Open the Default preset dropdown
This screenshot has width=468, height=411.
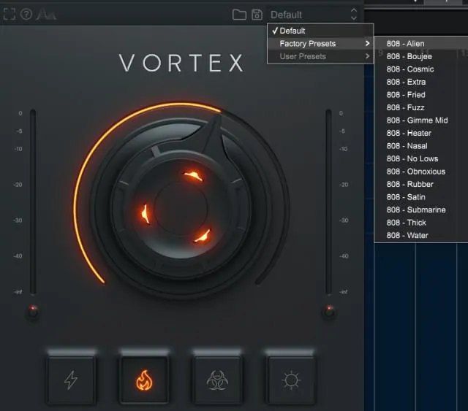(314, 15)
